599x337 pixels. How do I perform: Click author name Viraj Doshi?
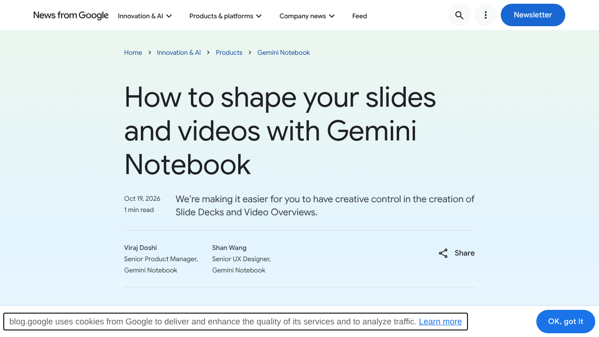140,248
